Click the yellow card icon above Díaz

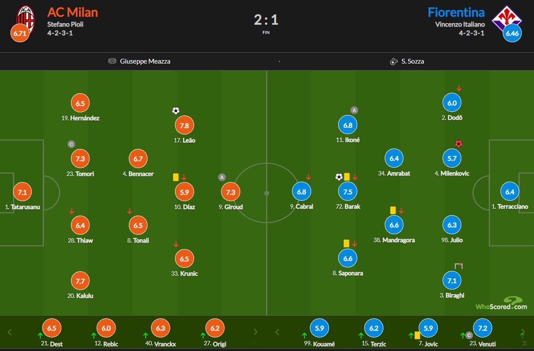176,177
